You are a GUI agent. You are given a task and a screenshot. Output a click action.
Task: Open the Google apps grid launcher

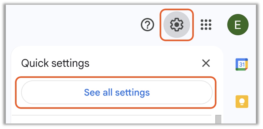pyautogui.click(x=206, y=25)
